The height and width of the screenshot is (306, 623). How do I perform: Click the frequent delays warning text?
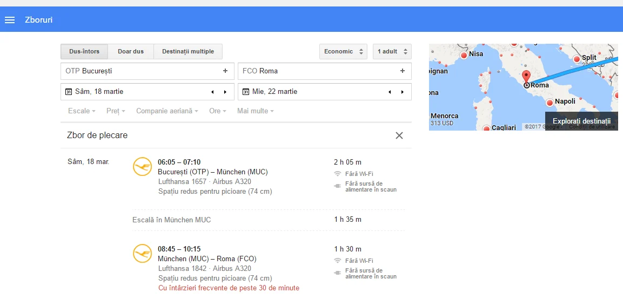[x=229, y=288]
